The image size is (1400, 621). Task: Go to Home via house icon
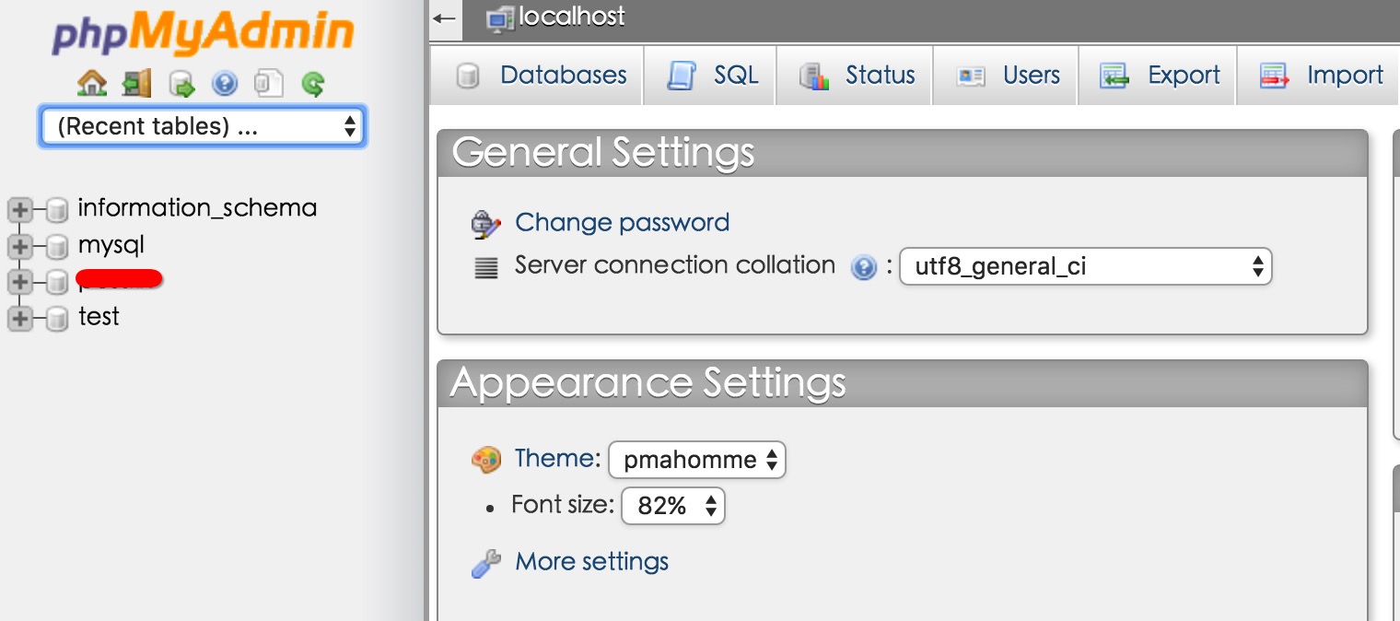point(92,85)
